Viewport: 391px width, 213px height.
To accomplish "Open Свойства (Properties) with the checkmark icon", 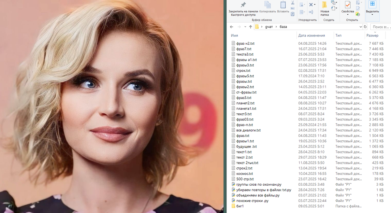I will point(347,5).
